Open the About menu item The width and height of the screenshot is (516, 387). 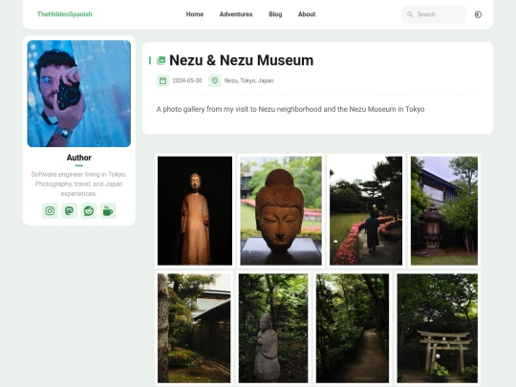tap(307, 14)
